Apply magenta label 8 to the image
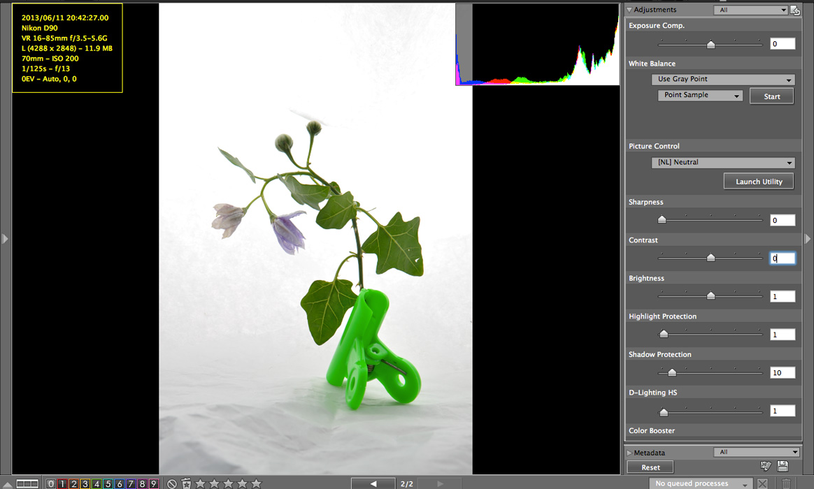The width and height of the screenshot is (814, 489). click(142, 483)
